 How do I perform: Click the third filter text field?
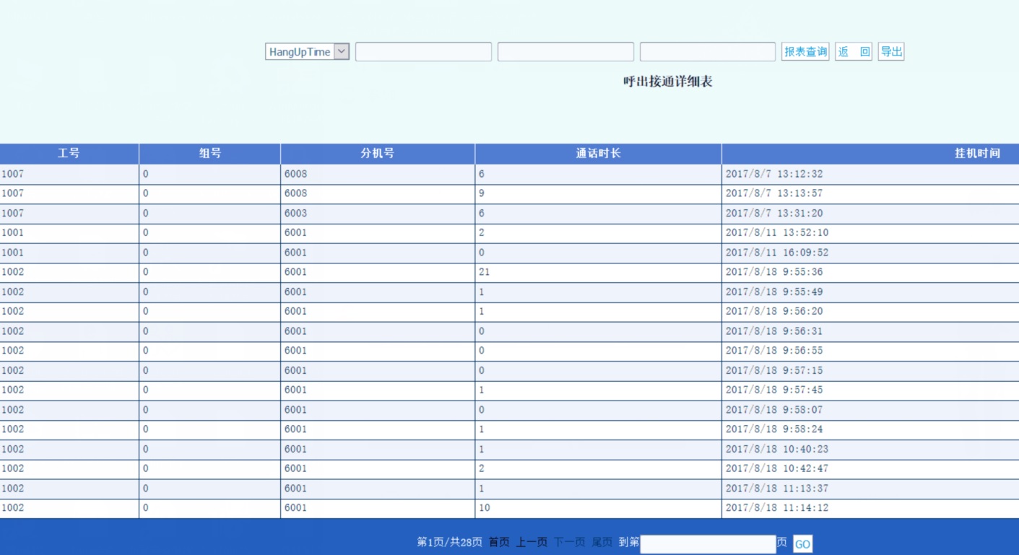[x=708, y=52]
